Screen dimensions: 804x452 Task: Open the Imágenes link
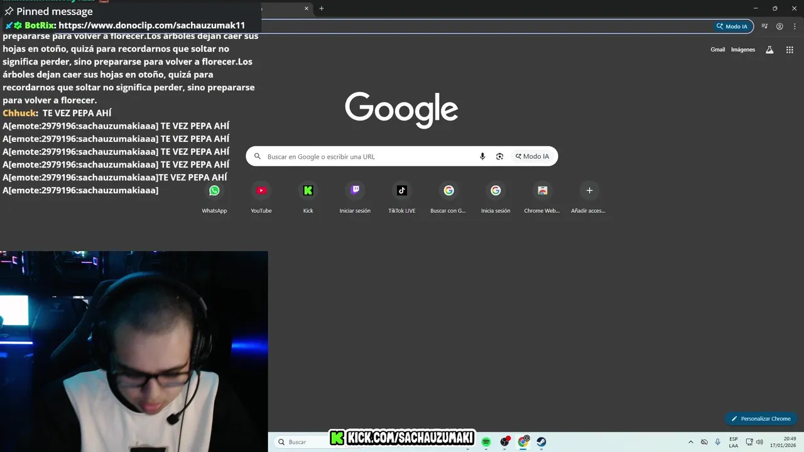click(x=743, y=50)
